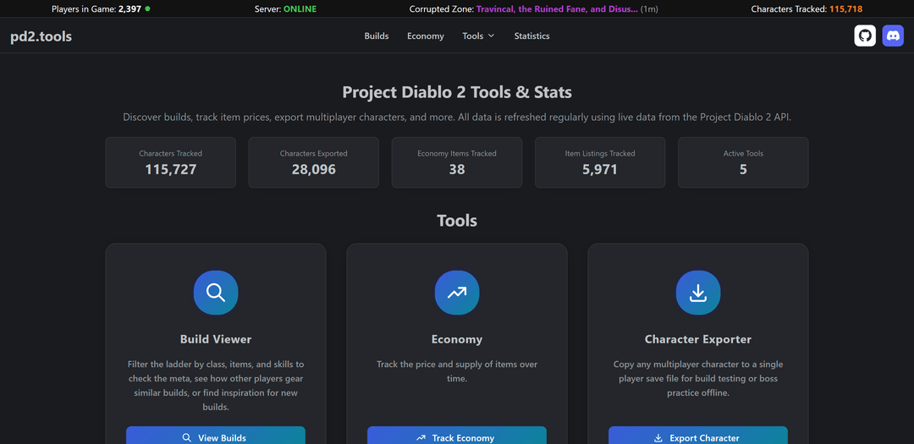The image size is (914, 444).
Task: Click the Economy card title
Action: 457,339
